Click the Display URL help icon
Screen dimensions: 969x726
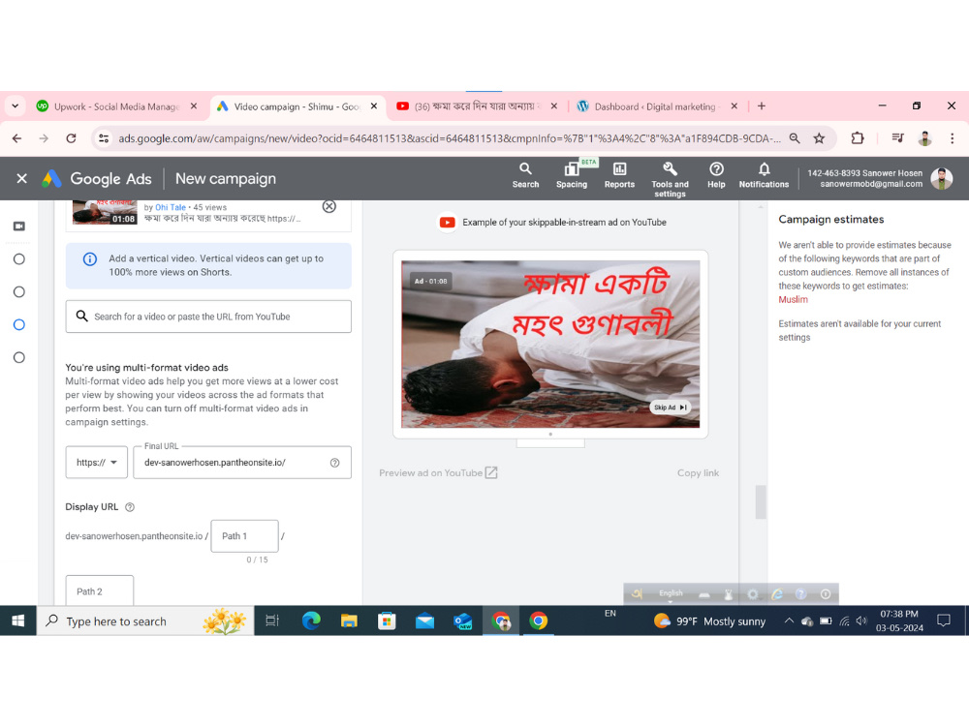130,507
